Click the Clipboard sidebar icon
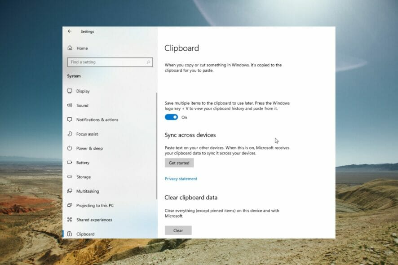Screen dimensions: 398x265 [x=70, y=234]
